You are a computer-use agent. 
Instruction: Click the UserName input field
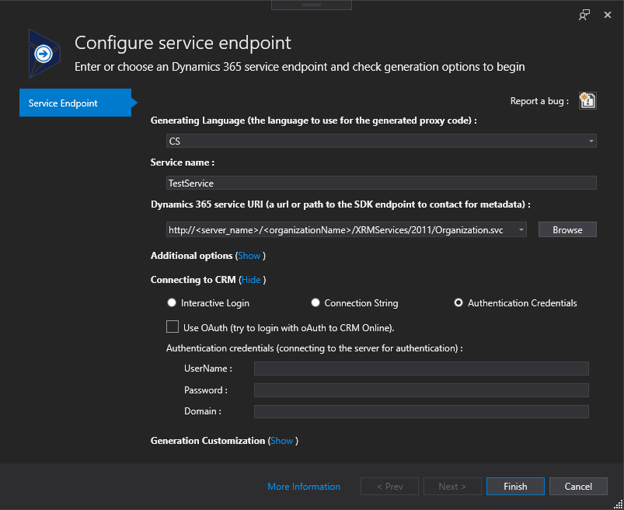pos(421,369)
